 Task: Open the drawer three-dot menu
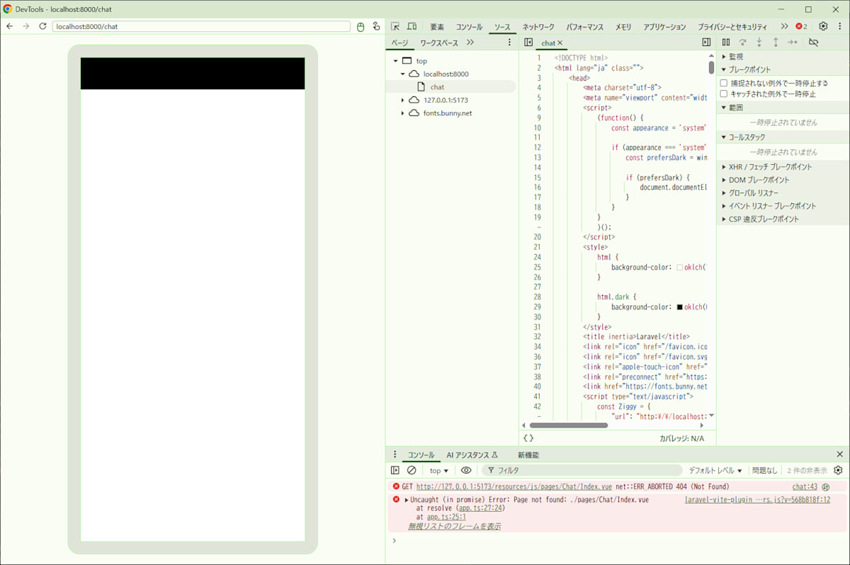click(x=395, y=455)
